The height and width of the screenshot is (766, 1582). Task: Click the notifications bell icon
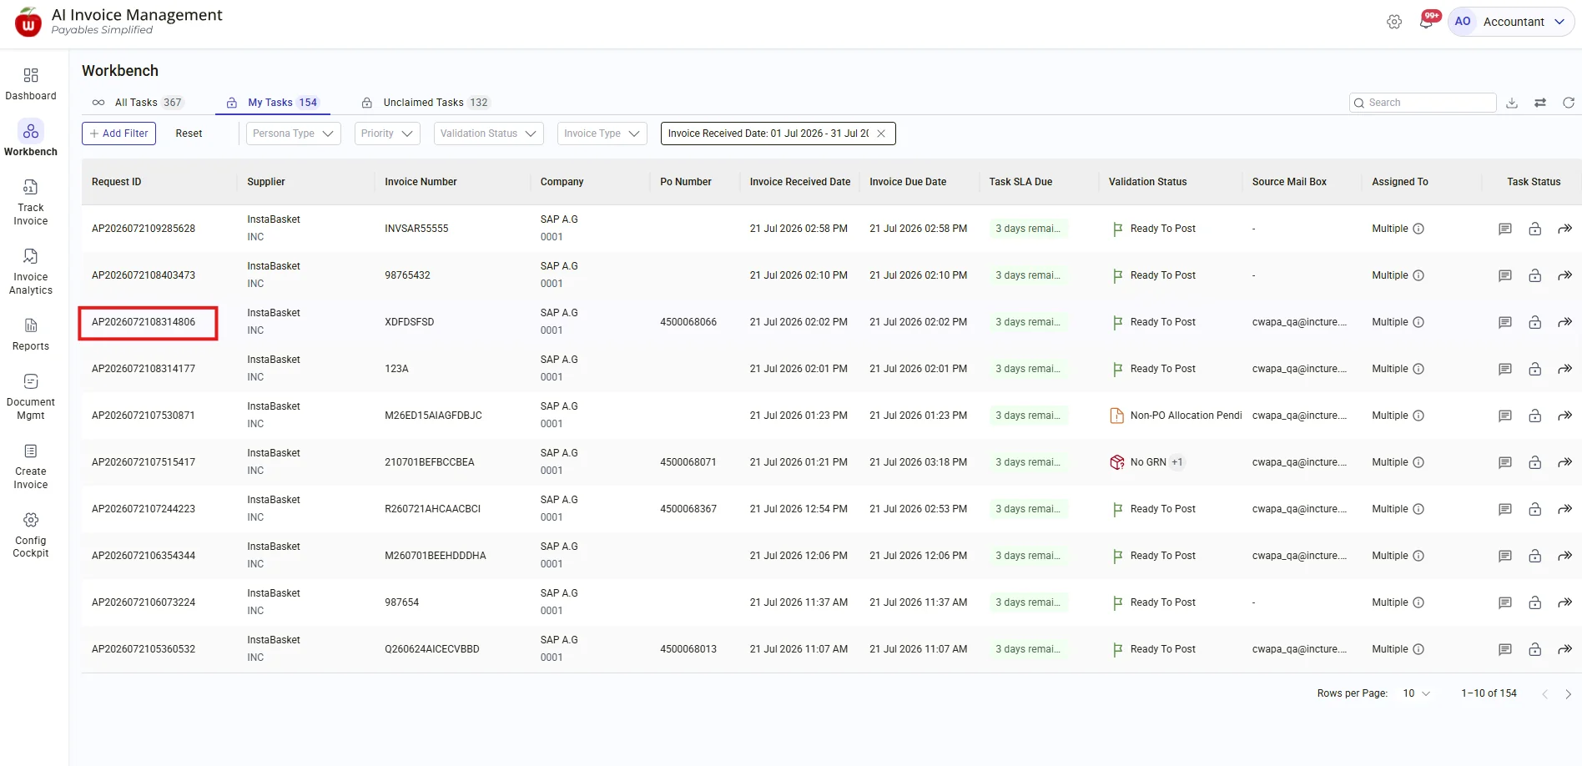(x=1426, y=22)
